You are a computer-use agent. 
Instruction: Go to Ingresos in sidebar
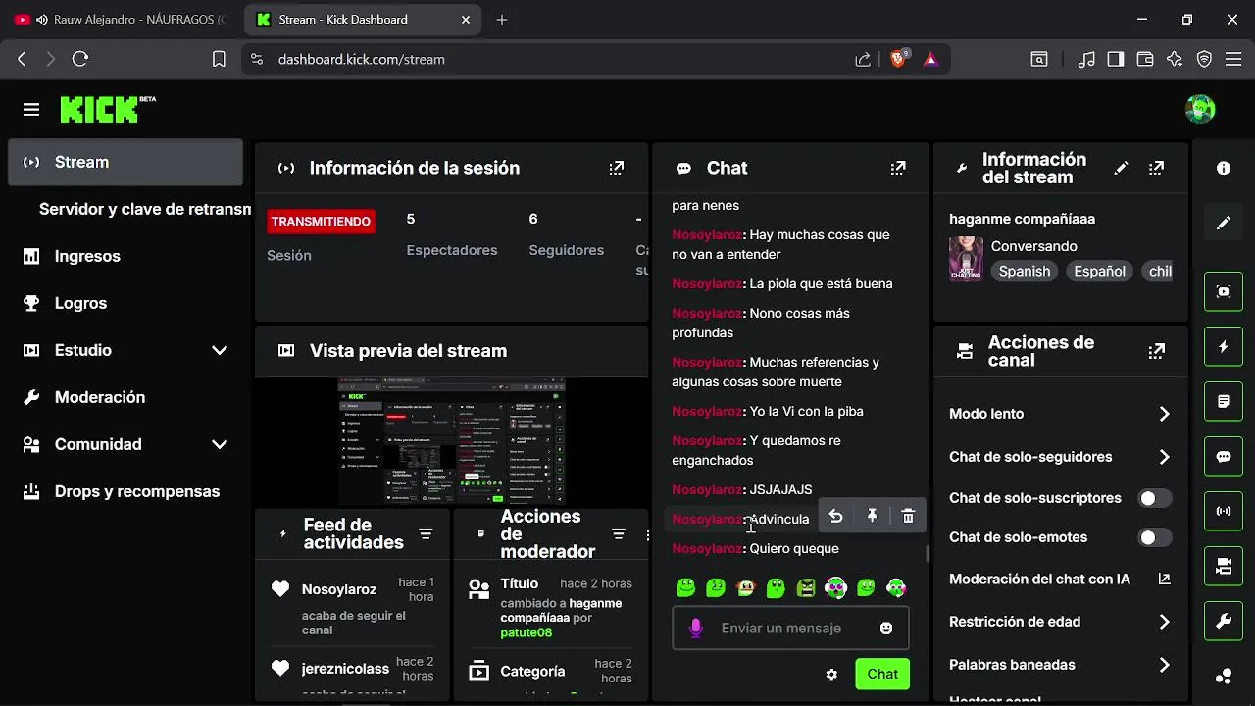coord(126,256)
